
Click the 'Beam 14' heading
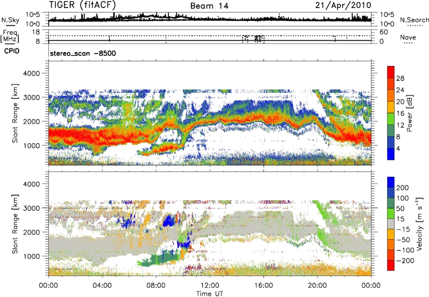[209, 6]
